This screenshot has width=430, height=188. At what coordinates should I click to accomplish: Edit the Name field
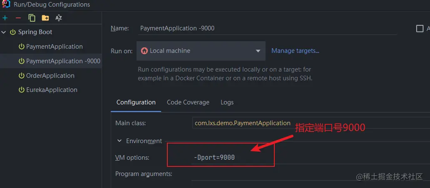click(x=267, y=28)
